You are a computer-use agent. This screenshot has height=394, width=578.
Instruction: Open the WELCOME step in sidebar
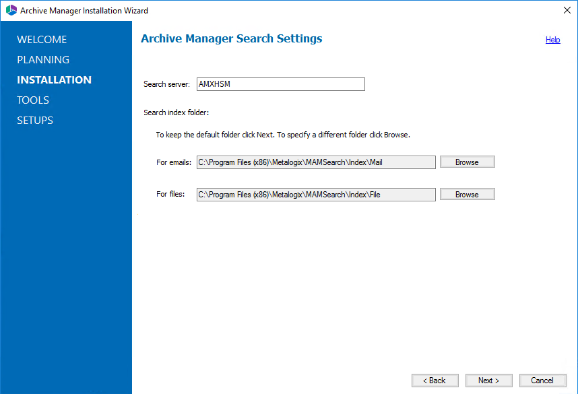coord(42,40)
